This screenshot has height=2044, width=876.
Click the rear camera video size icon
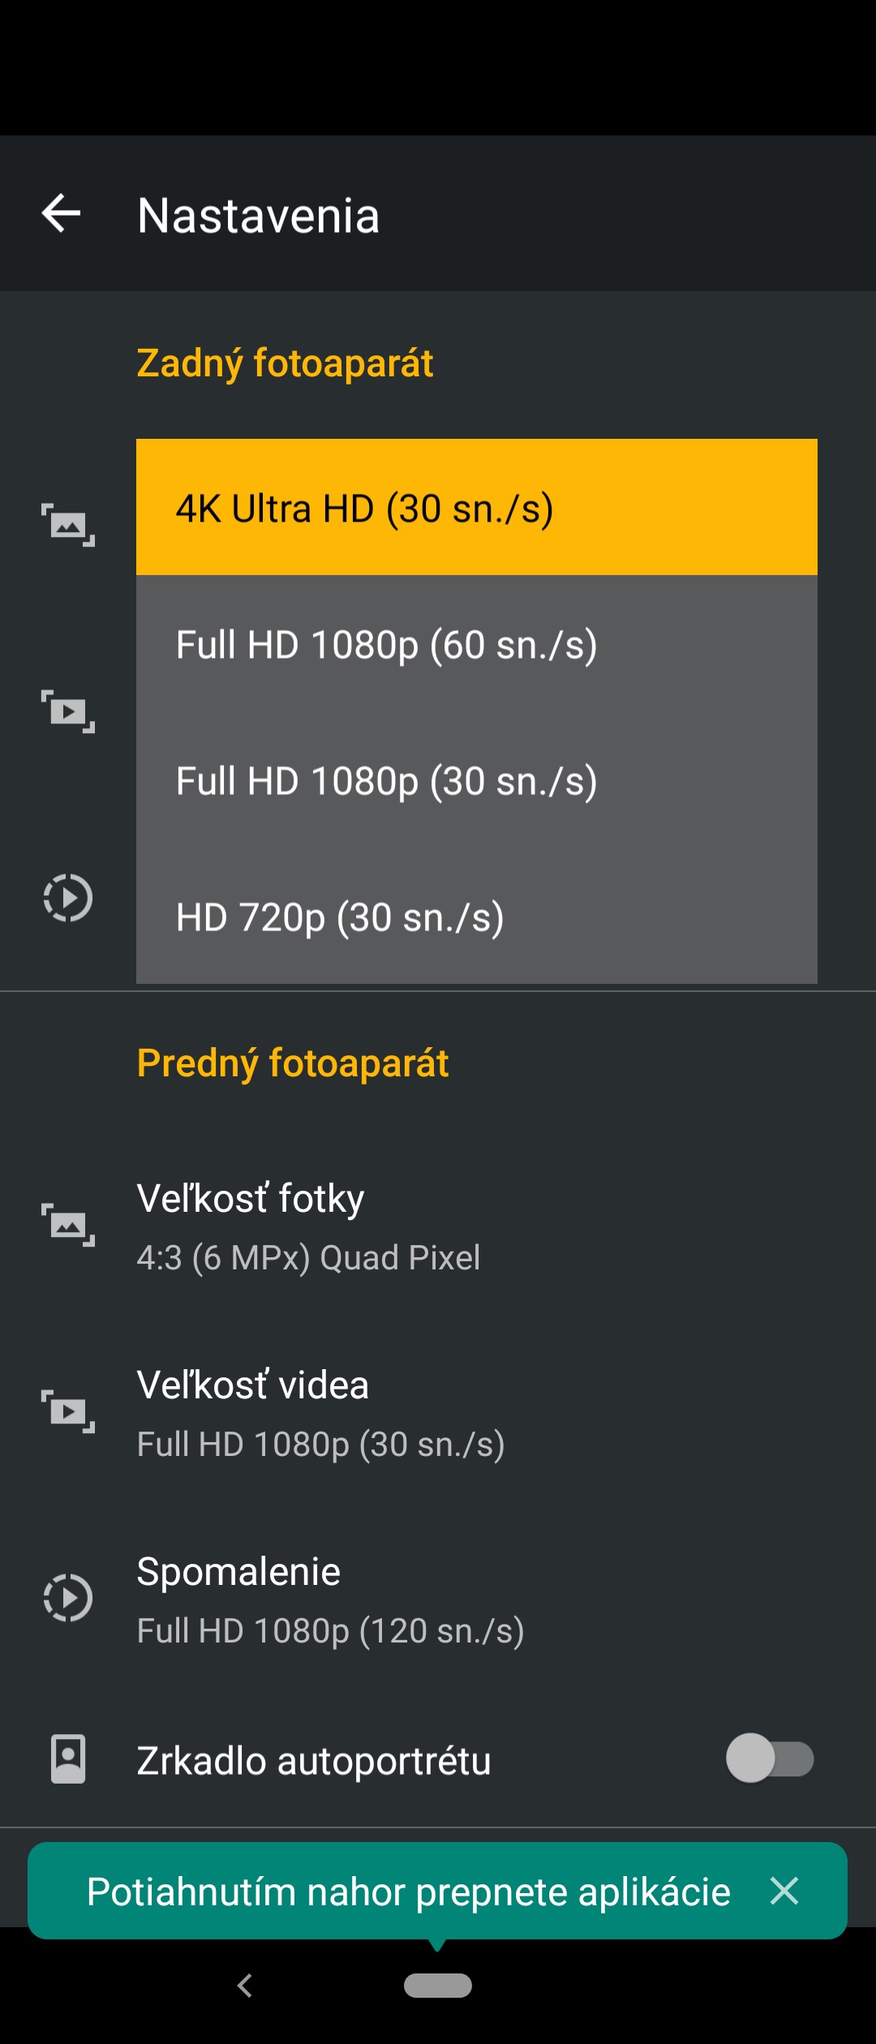tap(68, 711)
